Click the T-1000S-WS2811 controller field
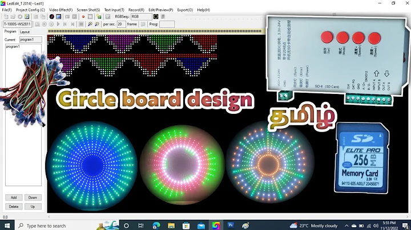The image size is (411, 230). (17, 24)
